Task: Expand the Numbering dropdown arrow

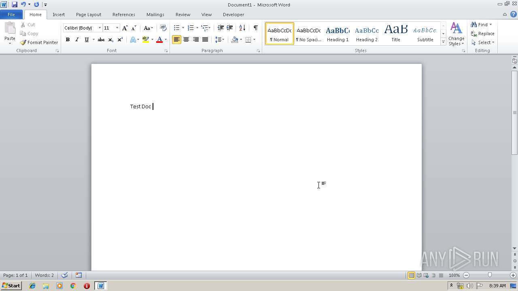Action: coord(197,28)
